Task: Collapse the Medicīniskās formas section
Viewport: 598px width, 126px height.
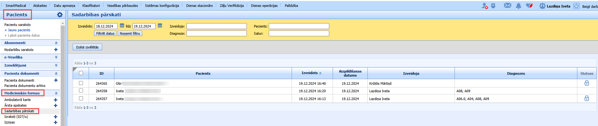Action: pos(56,93)
